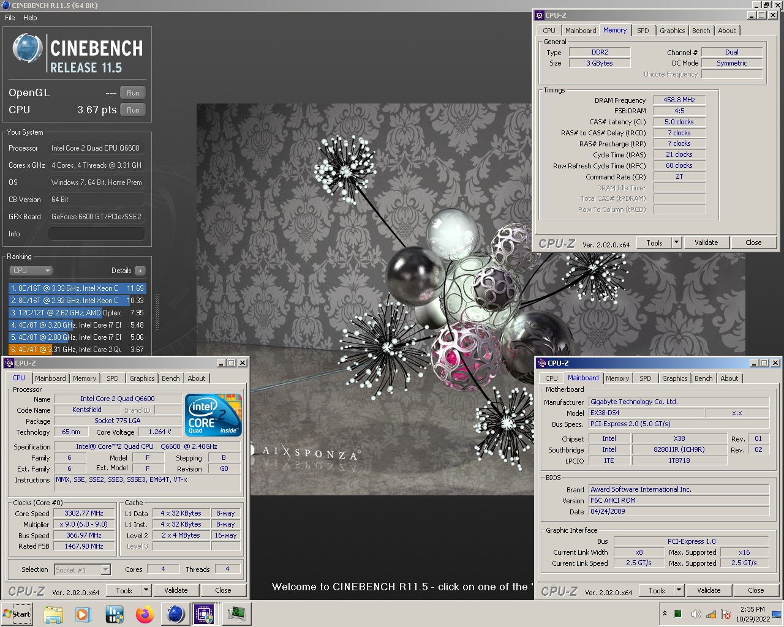
Task: Run the CPU benchmark
Action: [133, 110]
